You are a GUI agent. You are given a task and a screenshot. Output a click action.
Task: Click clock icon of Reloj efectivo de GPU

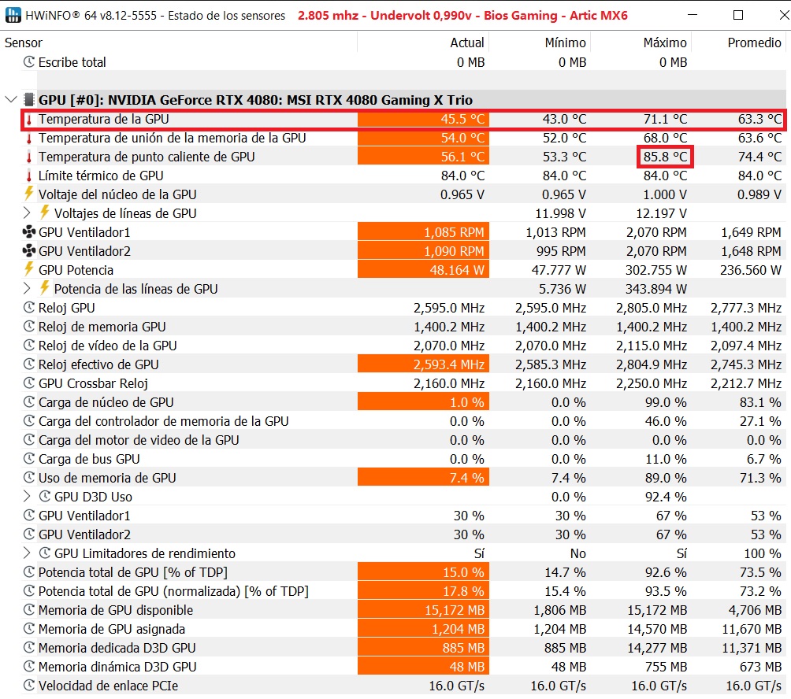click(29, 364)
